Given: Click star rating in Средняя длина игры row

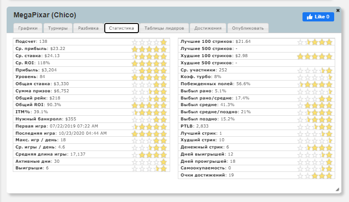Looking at the screenshot, I should tap(149, 155).
